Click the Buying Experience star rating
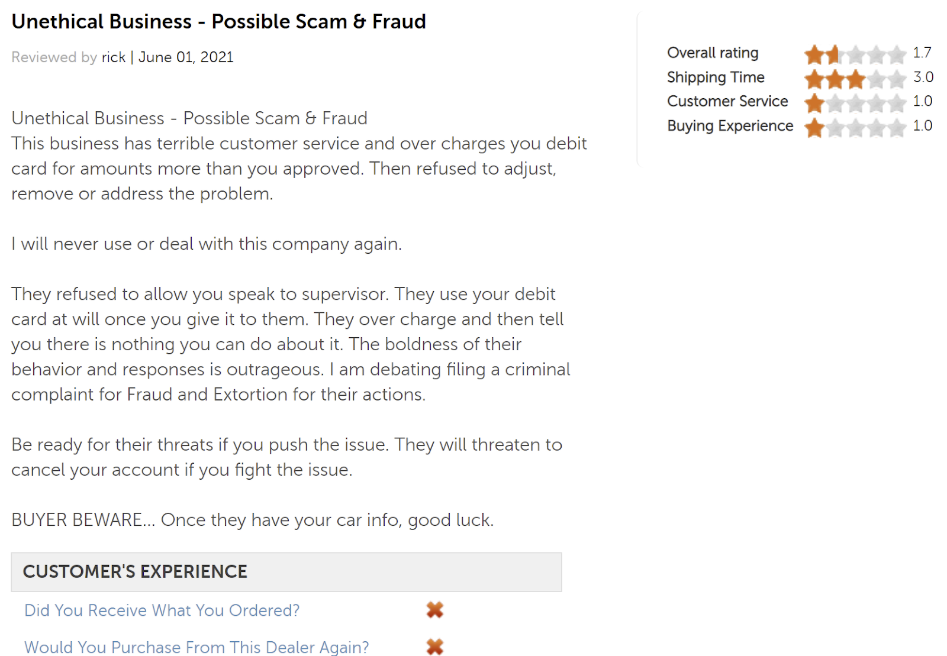Image resolution: width=947 pixels, height=656 pixels. [x=855, y=127]
